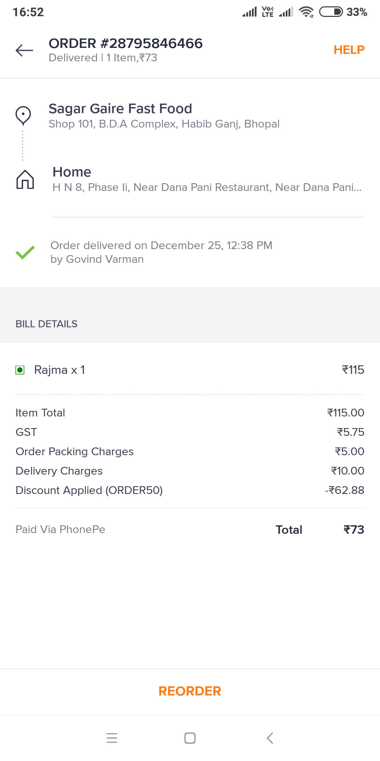Tap the green delivered checkmark icon

coord(25,252)
